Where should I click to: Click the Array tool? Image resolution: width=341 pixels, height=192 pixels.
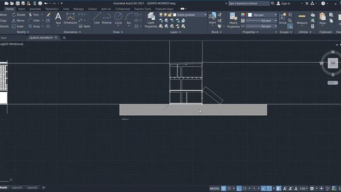point(34,26)
